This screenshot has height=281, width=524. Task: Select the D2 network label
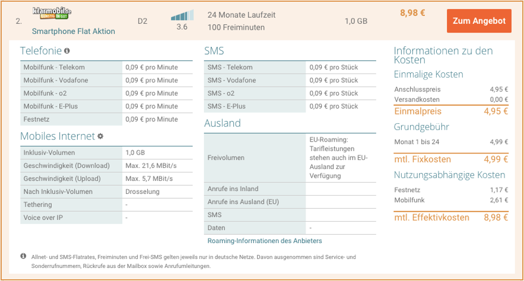142,21
